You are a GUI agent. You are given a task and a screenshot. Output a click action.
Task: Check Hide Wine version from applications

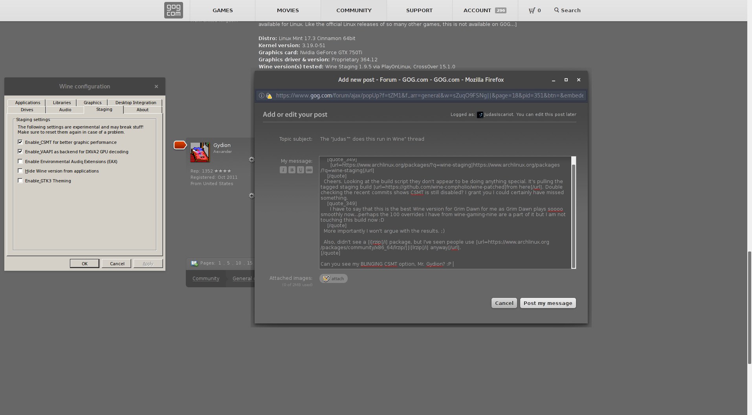tap(20, 171)
